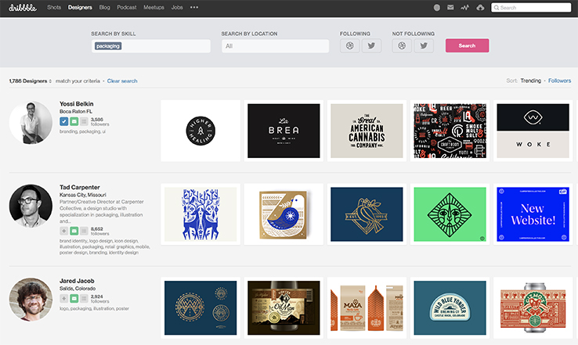Open Jared Jacob's avatar photo

31,300
